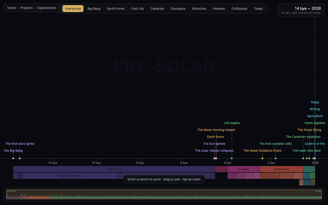
Task: Tap The first stars ignite event
Action: (20, 144)
